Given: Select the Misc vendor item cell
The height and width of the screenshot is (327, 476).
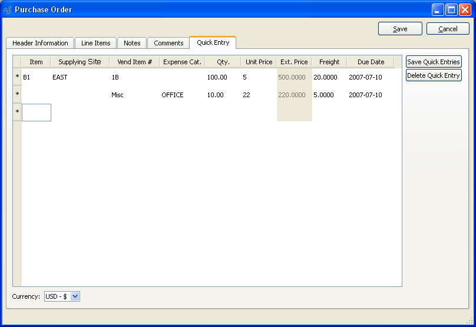Looking at the screenshot, I should [x=135, y=95].
